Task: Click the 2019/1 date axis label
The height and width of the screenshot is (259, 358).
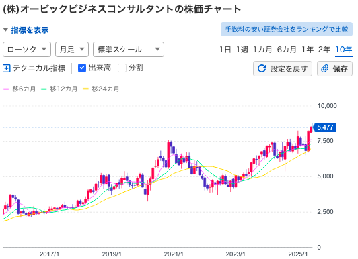Action: pos(112,254)
